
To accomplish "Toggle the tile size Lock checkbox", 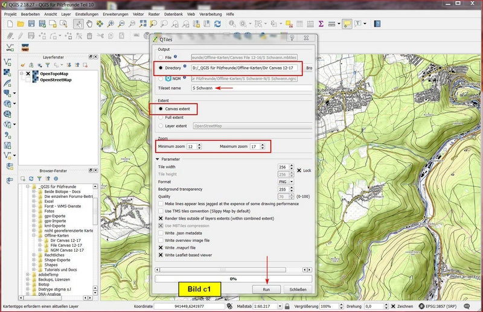I will (x=299, y=170).
